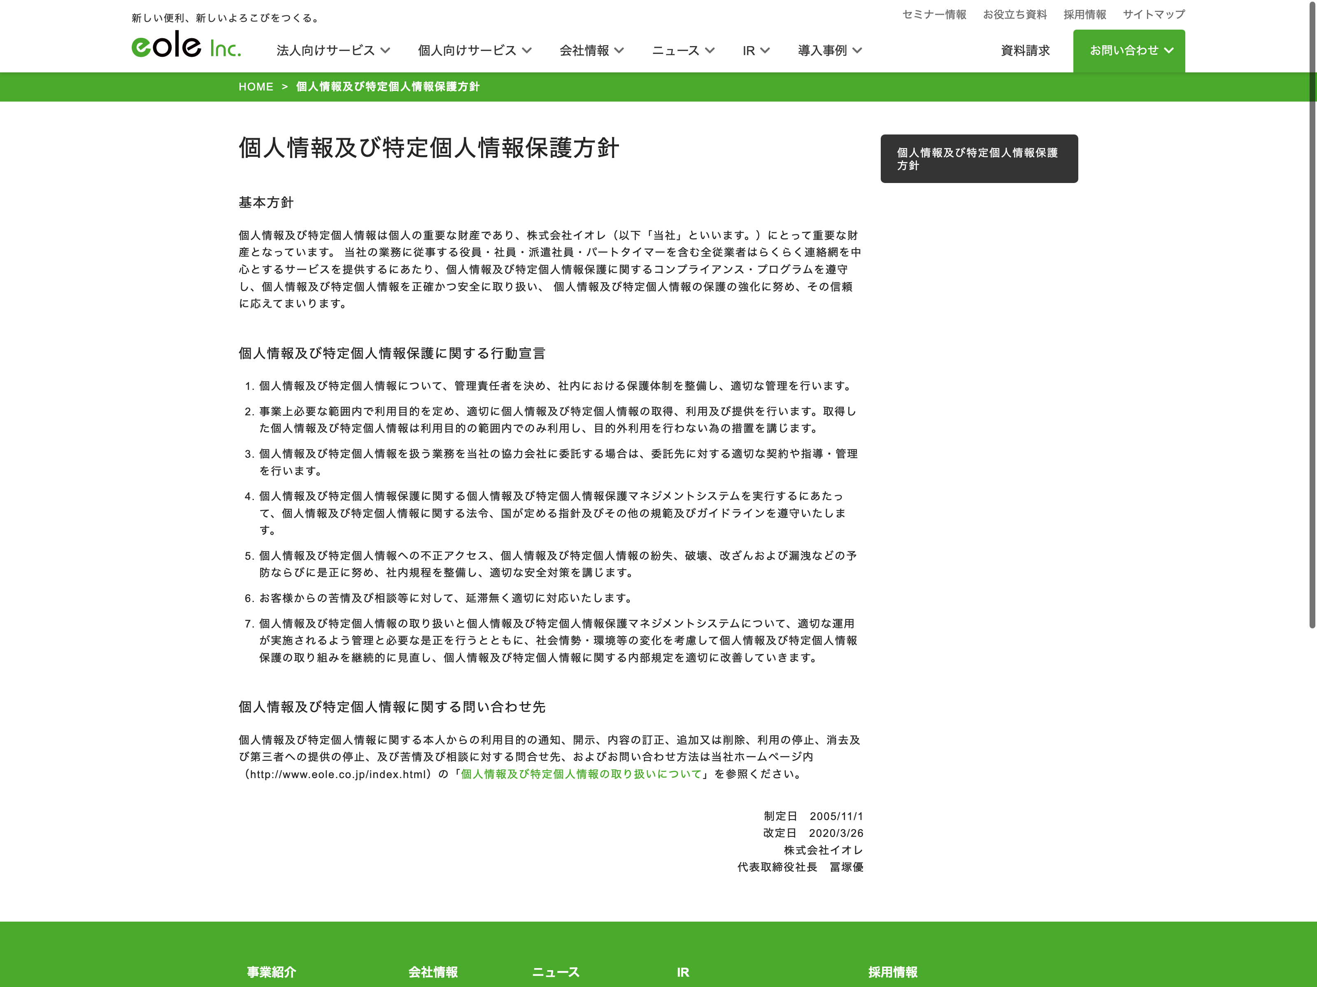Click HOME in the breadcrumb bar
Image resolution: width=1317 pixels, height=987 pixels.
point(256,87)
